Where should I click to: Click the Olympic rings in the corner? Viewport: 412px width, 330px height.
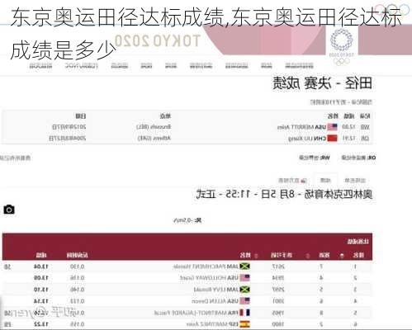coord(392,10)
